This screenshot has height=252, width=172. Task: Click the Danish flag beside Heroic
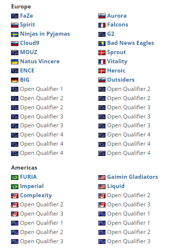(102, 71)
